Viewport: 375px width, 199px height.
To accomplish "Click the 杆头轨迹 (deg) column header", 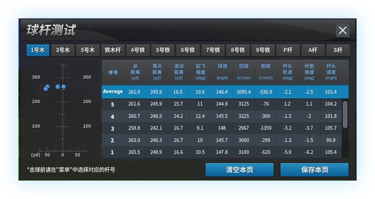I will 288,72.
